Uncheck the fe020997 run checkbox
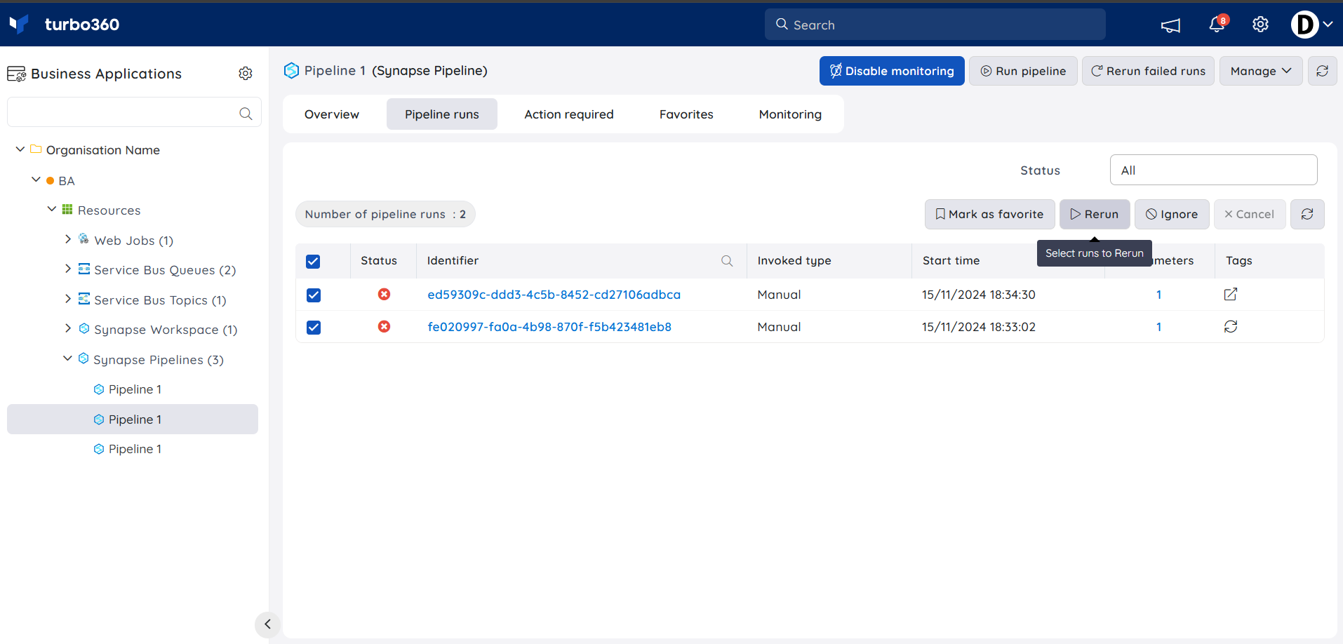 coord(314,328)
